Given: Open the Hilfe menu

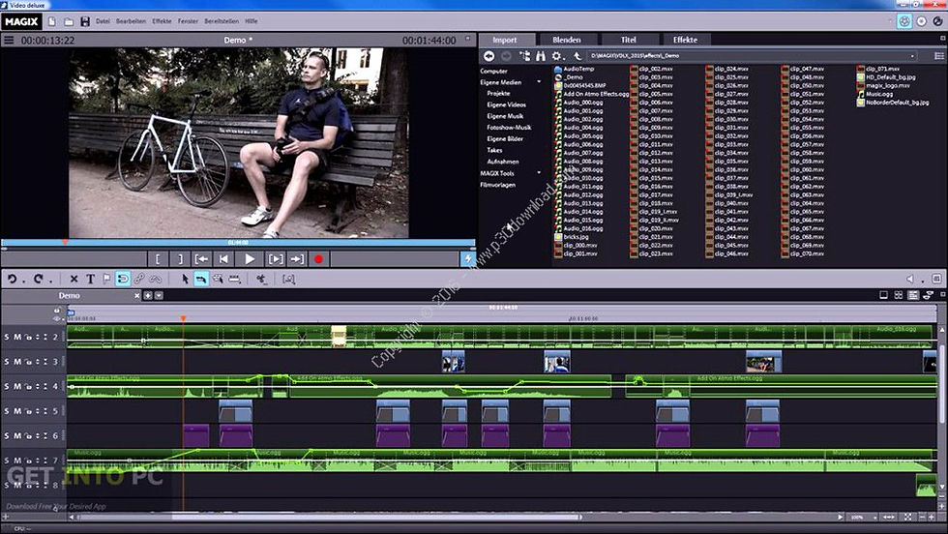Looking at the screenshot, I should pyautogui.click(x=251, y=21).
